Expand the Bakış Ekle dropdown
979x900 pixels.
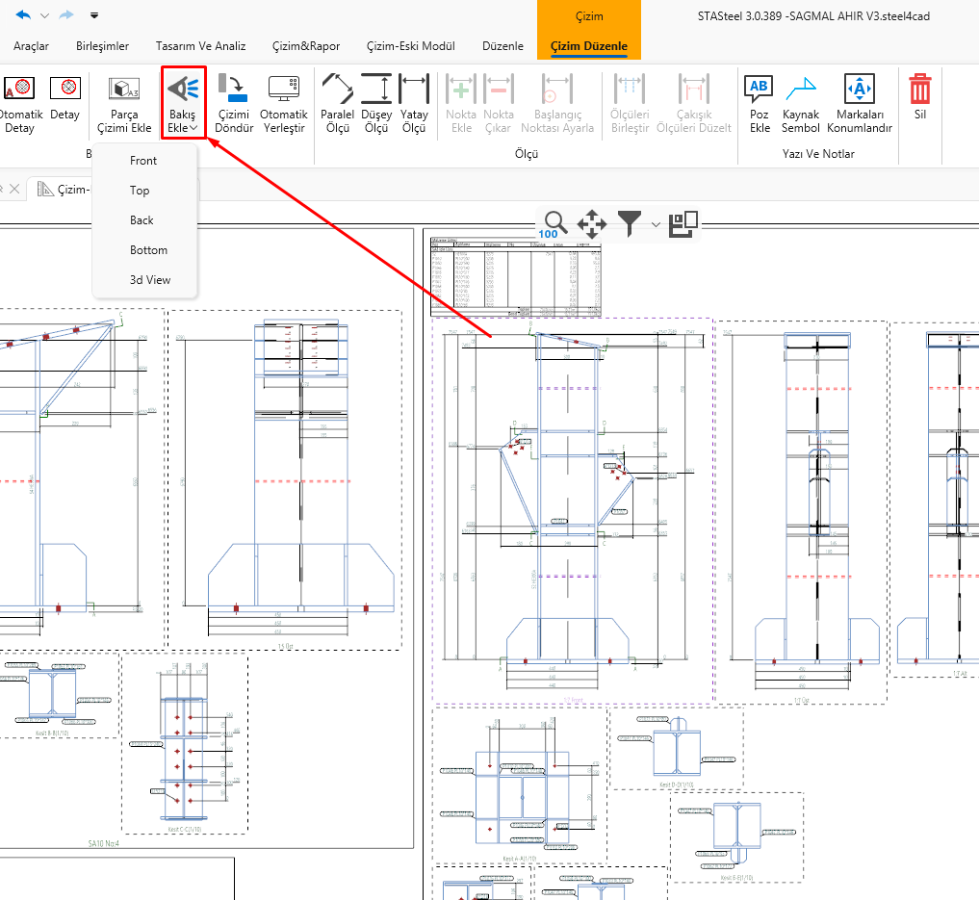[193, 128]
